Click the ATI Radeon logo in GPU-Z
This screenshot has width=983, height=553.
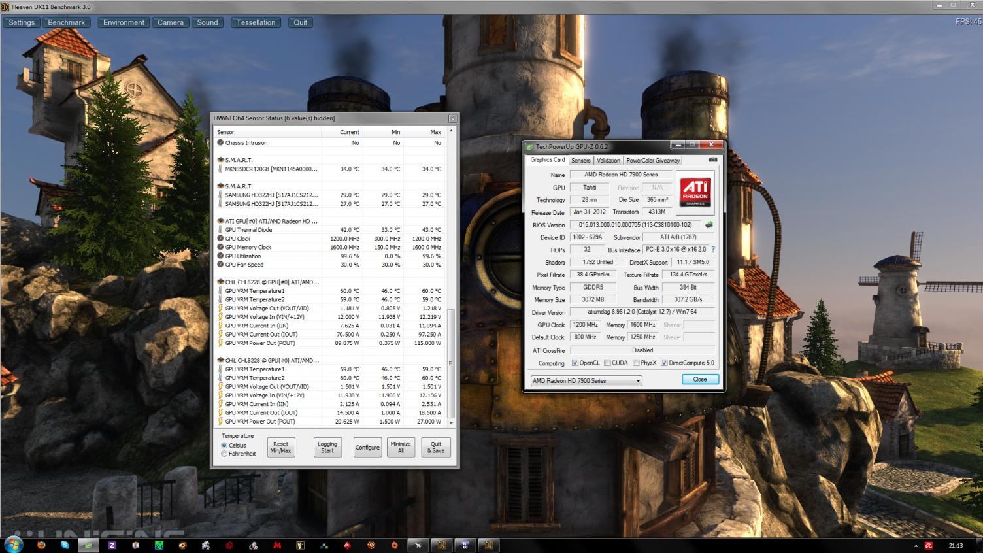695,192
